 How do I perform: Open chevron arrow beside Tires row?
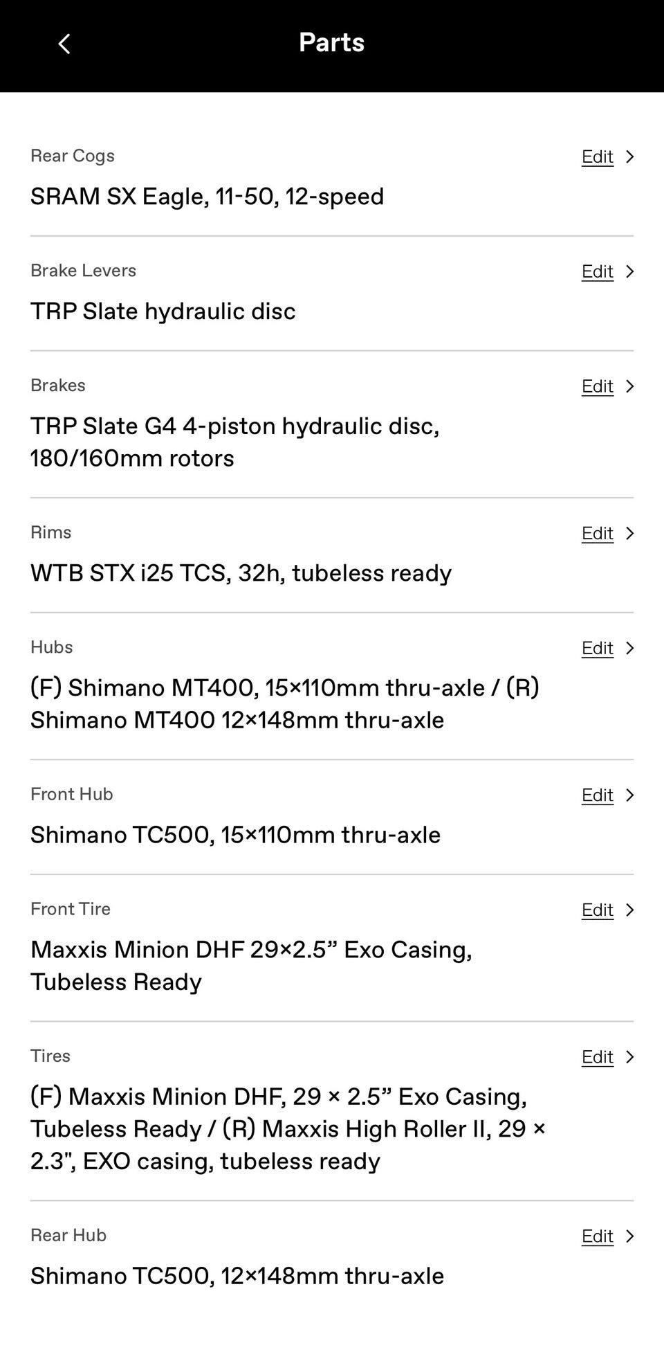[x=629, y=1057]
